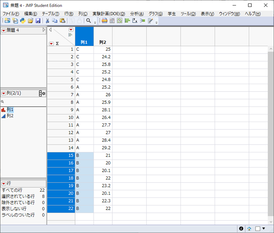Viewport: 274px width, 233px height.
Task: Click the nominal icon beside 列1
Action: (3, 110)
